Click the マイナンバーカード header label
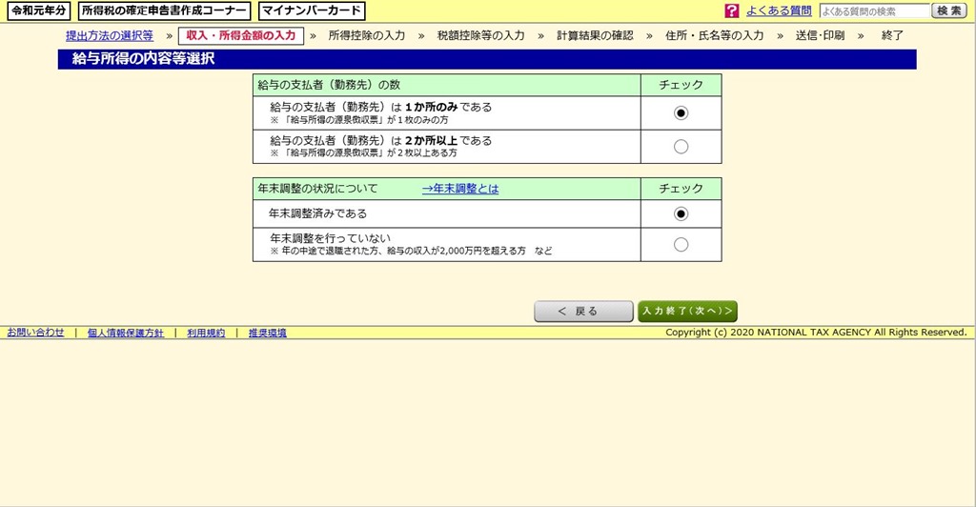Screen dimensions: 976x507 [x=312, y=10]
